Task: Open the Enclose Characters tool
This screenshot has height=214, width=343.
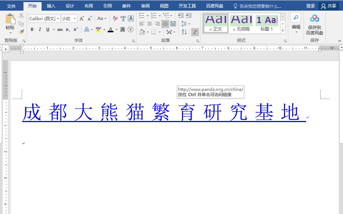Action: [x=130, y=29]
